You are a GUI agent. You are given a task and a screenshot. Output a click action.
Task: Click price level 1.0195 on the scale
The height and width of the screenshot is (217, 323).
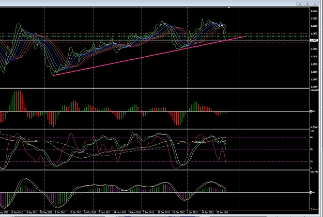(314, 72)
